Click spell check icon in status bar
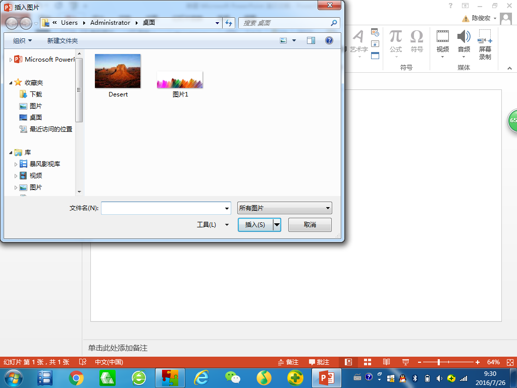Viewport: 517px width, 388px height. [83, 362]
